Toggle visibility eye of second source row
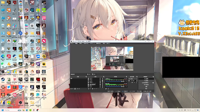 100,80
